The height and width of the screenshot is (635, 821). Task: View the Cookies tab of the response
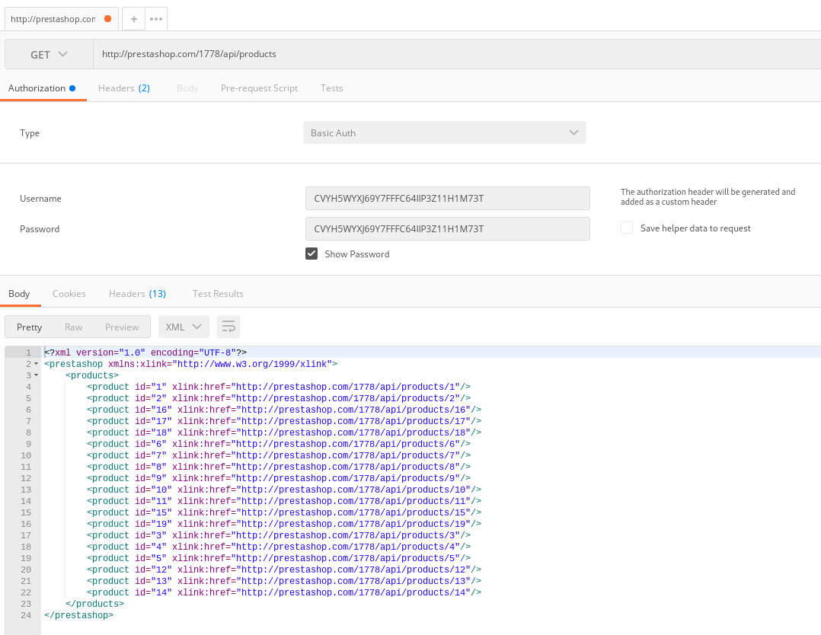(x=69, y=293)
